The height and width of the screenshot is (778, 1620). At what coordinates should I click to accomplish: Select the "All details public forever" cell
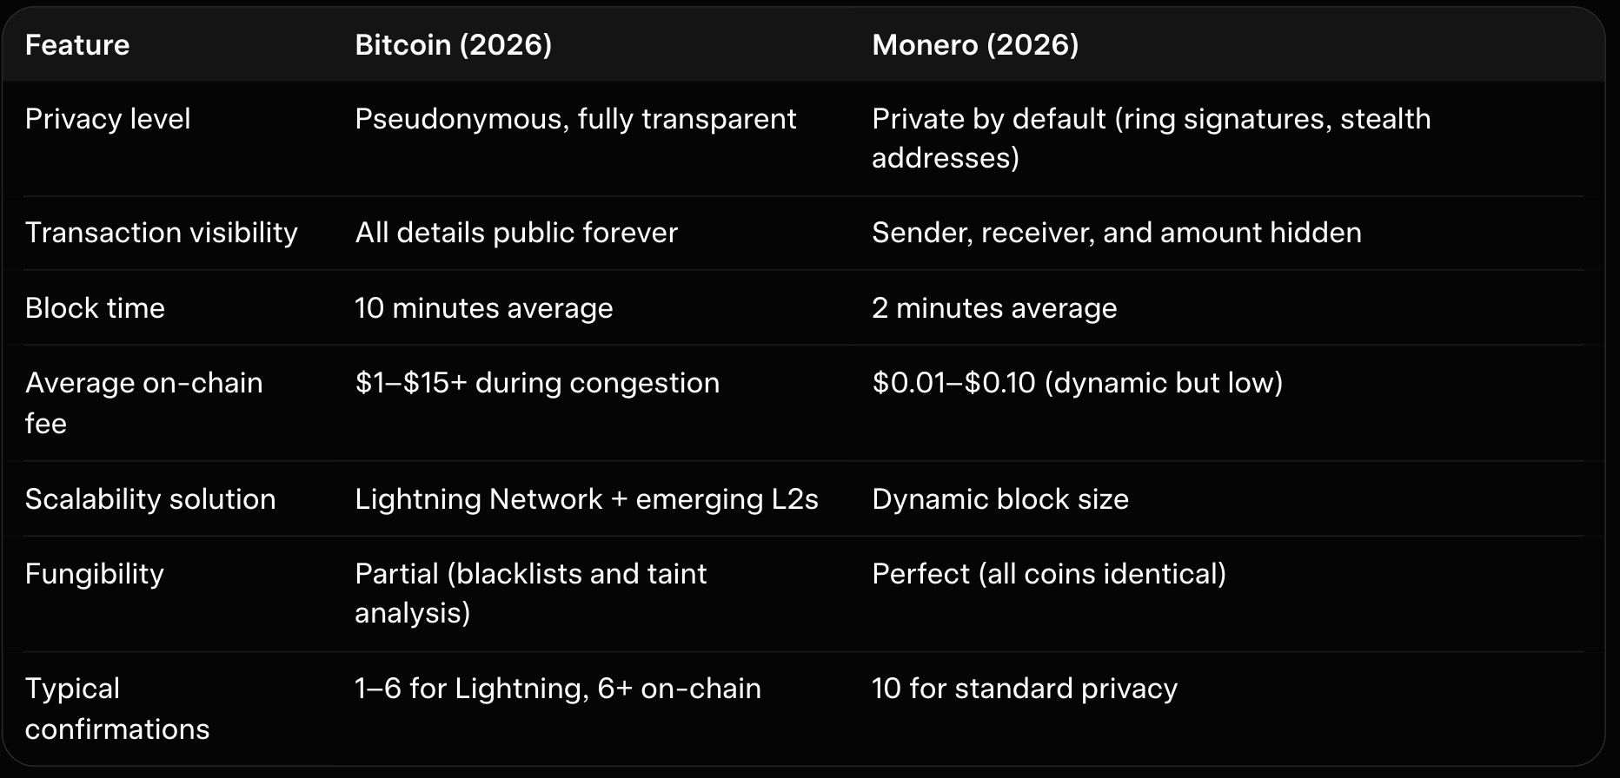516,233
